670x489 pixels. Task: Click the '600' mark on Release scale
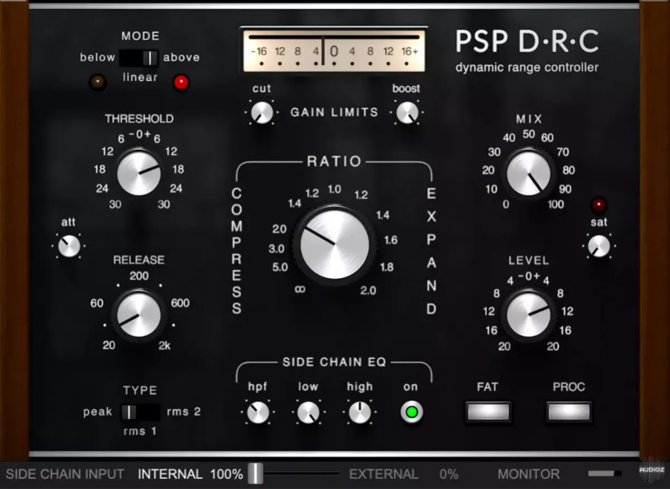point(180,303)
